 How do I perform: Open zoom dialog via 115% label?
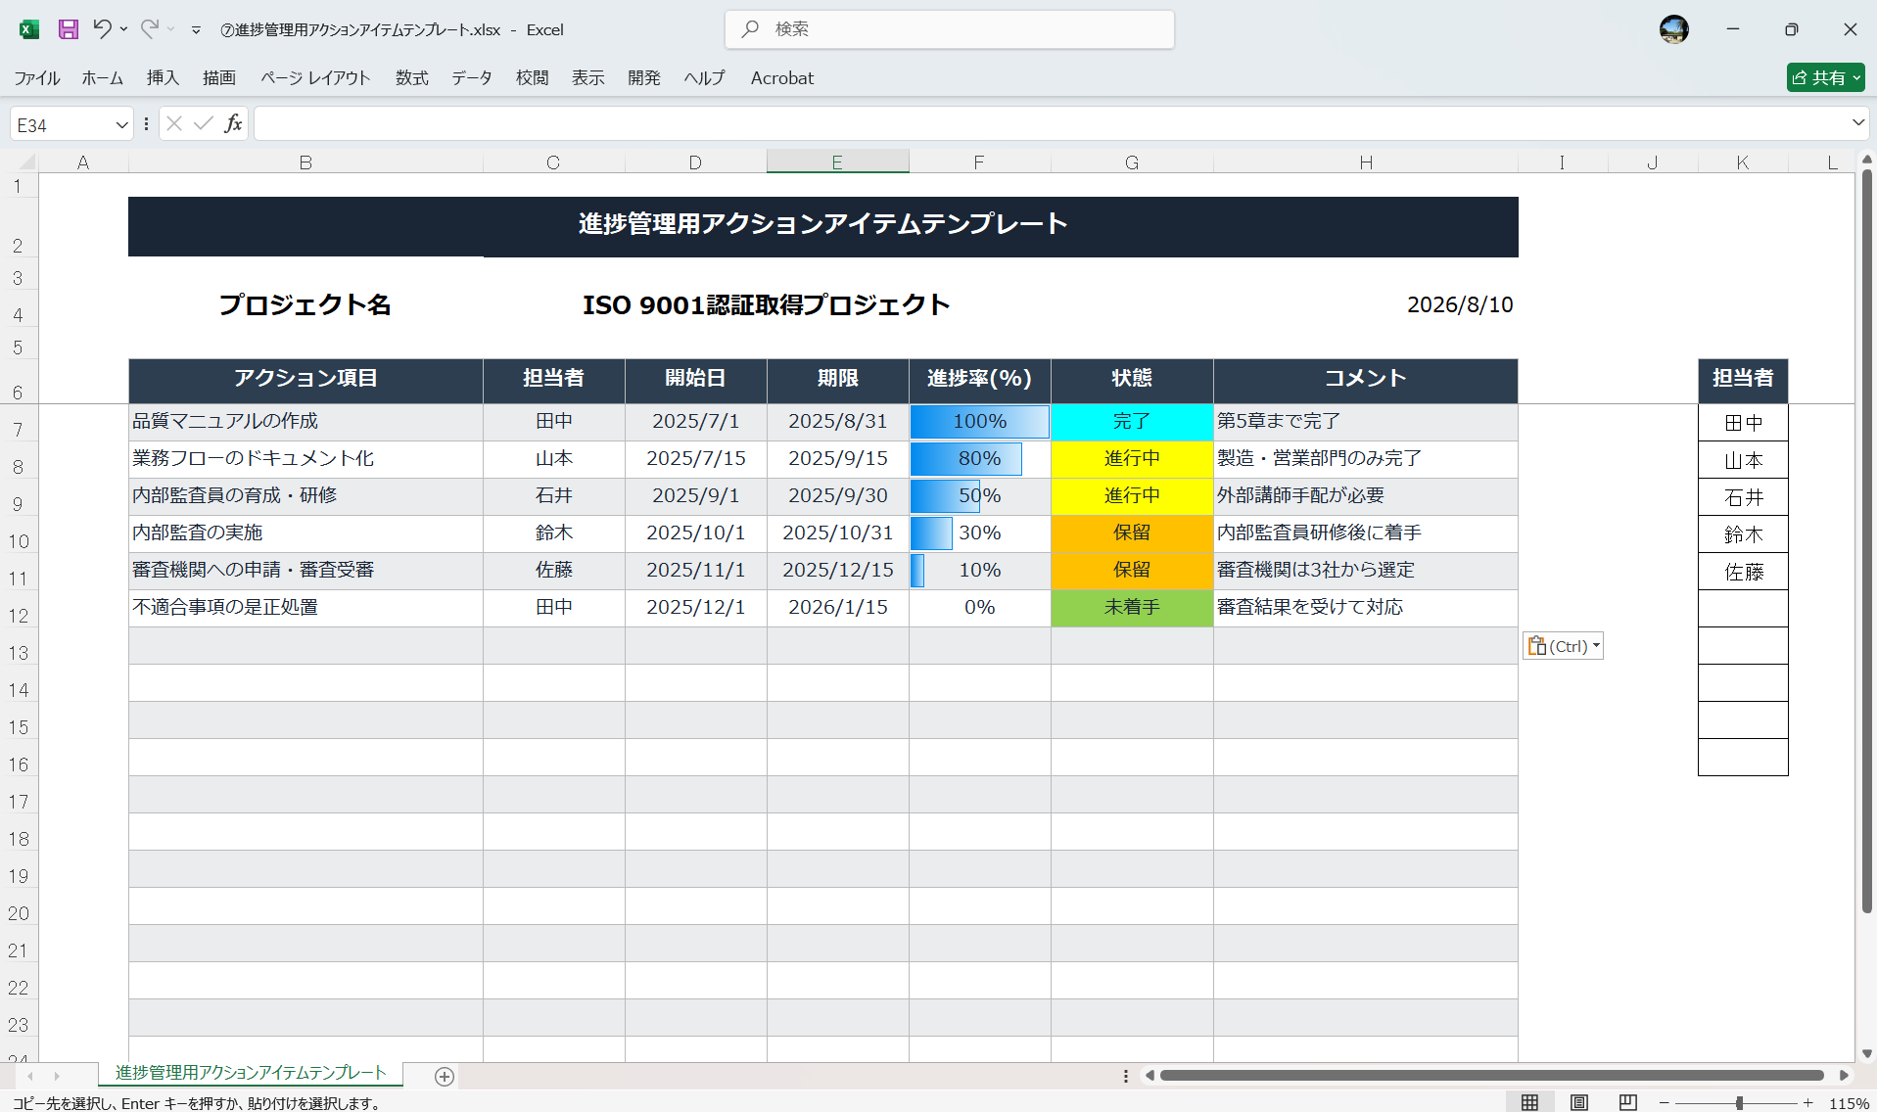[1849, 1103]
